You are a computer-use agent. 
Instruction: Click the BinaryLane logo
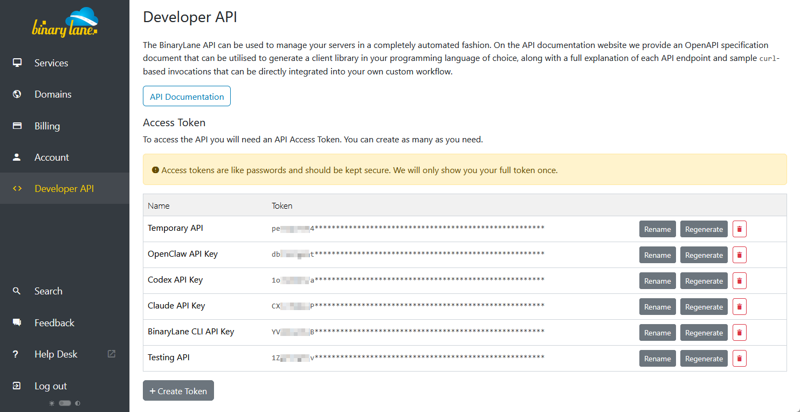pos(65,22)
